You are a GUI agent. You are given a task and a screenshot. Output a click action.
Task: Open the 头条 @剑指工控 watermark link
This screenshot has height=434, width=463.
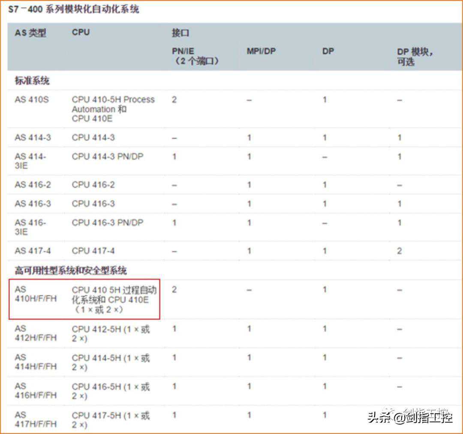(x=410, y=417)
